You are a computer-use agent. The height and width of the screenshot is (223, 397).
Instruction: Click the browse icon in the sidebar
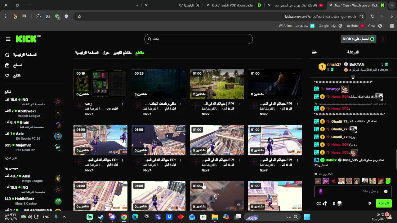pyautogui.click(x=7, y=65)
